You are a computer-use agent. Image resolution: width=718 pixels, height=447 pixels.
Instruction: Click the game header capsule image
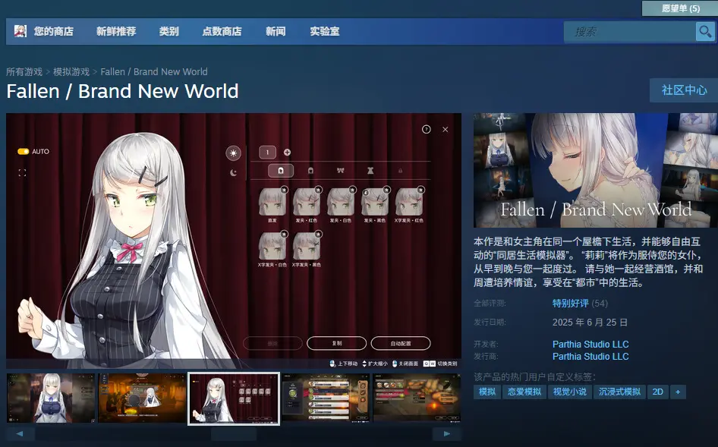coord(595,170)
